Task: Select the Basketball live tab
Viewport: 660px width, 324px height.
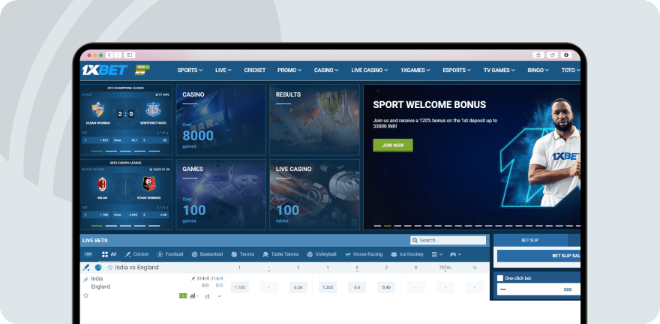Action: 207,254
